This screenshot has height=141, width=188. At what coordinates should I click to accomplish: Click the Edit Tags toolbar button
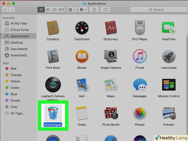coord(106,10)
